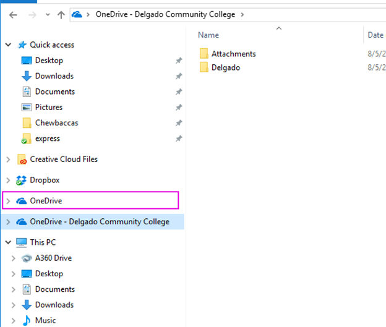This screenshot has width=386, height=327.
Task: Click the Downloads arrow icon under Quick access
Action: [x=27, y=76]
